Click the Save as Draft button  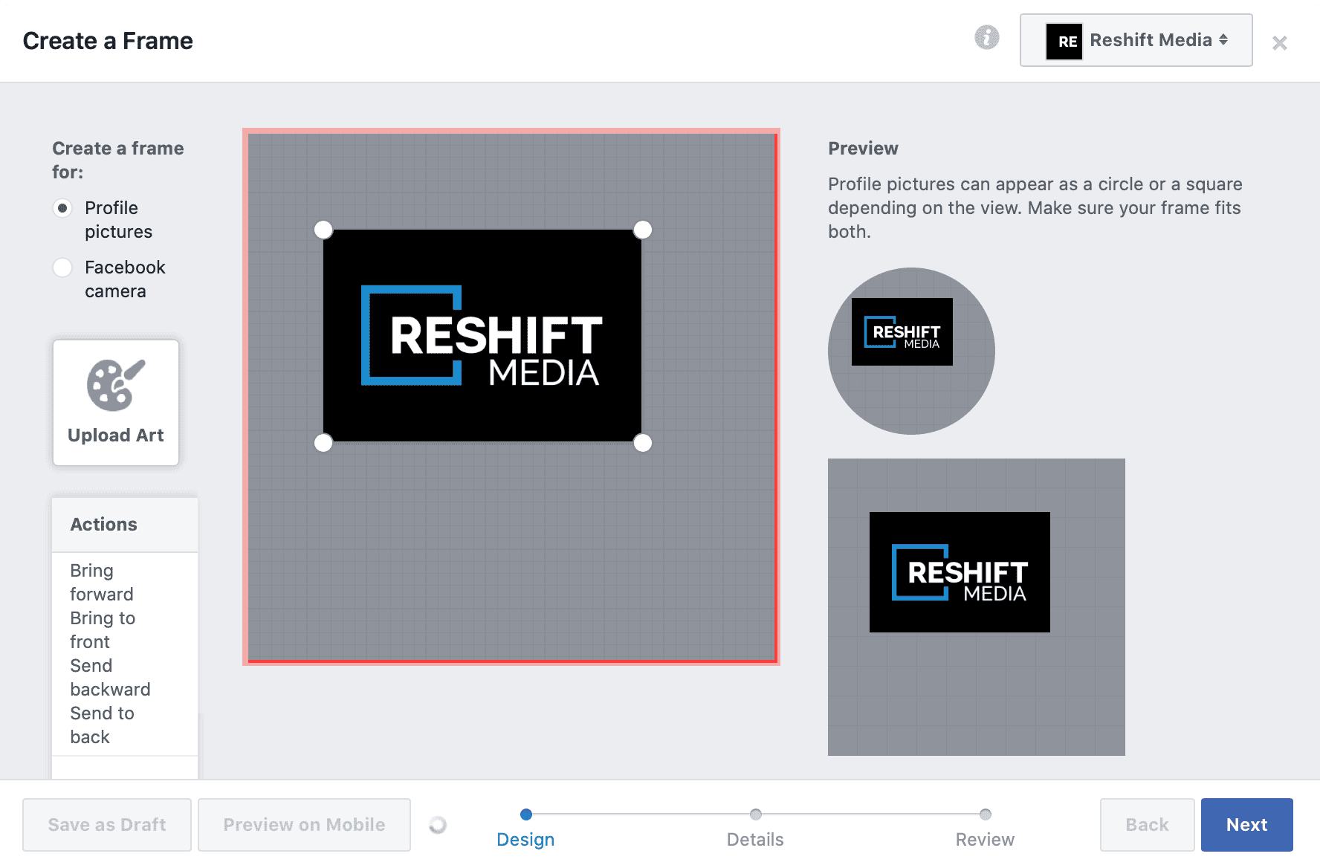pos(106,824)
